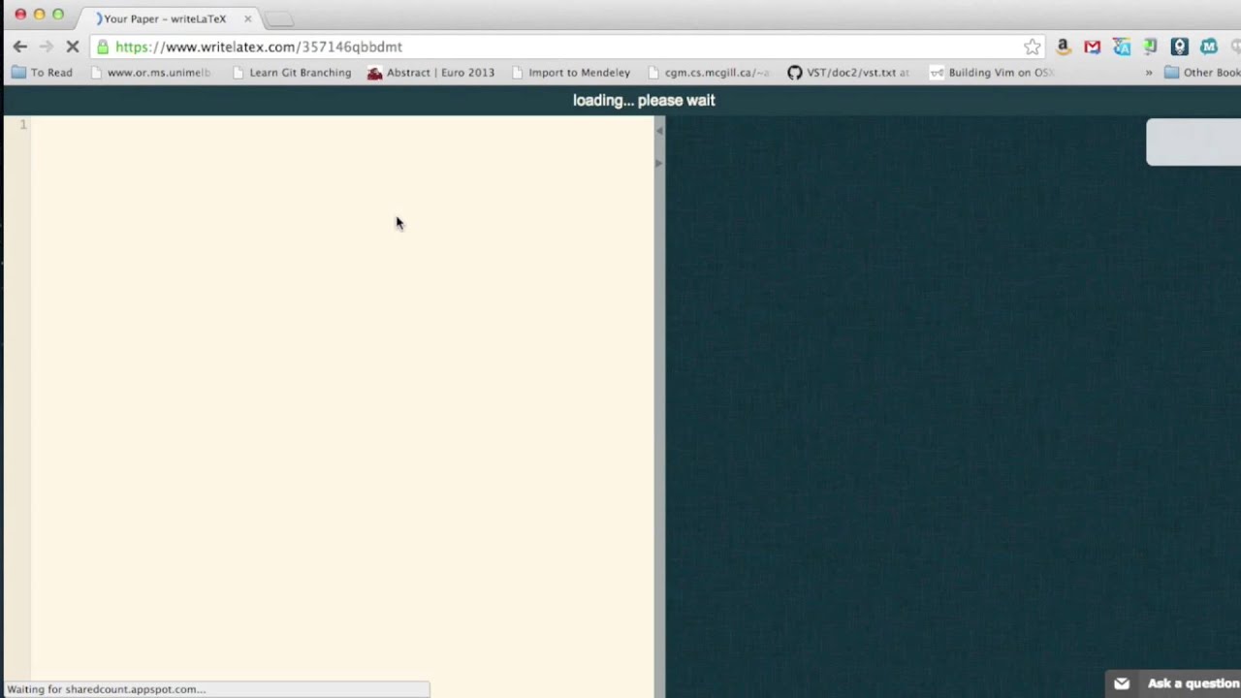1241x698 pixels.
Task: Open the Gmail extension icon
Action: (1093, 47)
